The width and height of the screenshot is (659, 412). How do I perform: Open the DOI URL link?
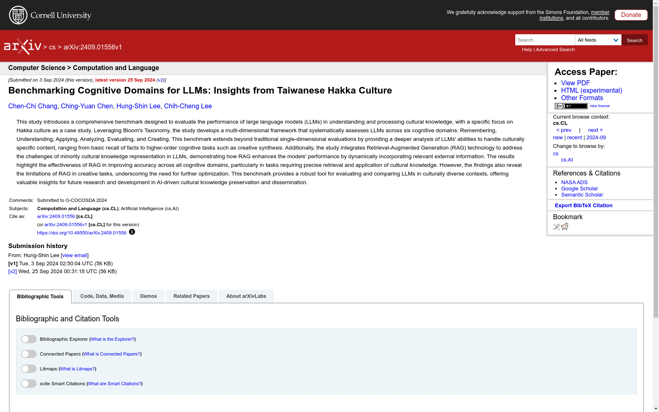[82, 233]
